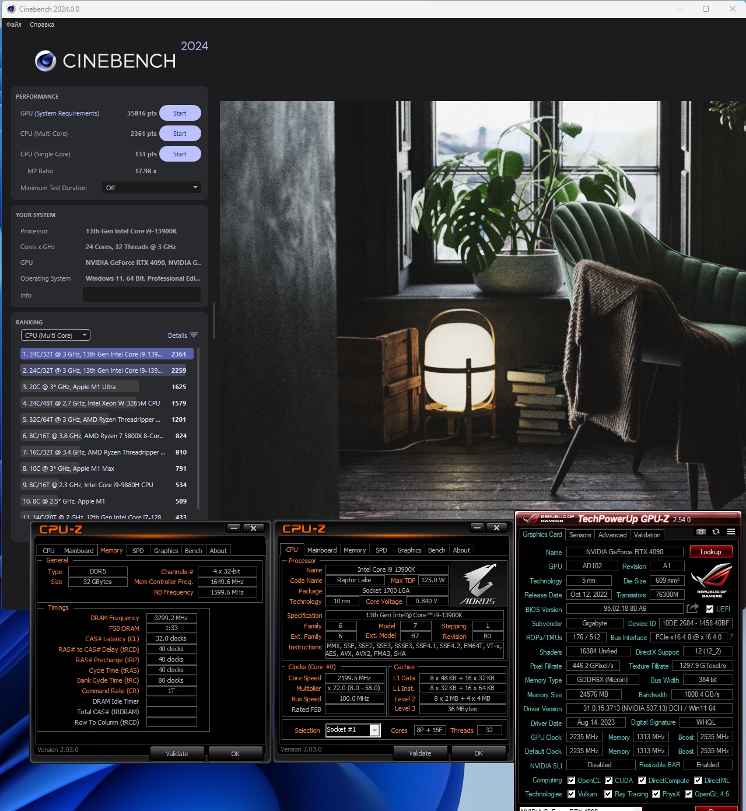
Task: Open the Файл menu
Action: click(x=14, y=25)
